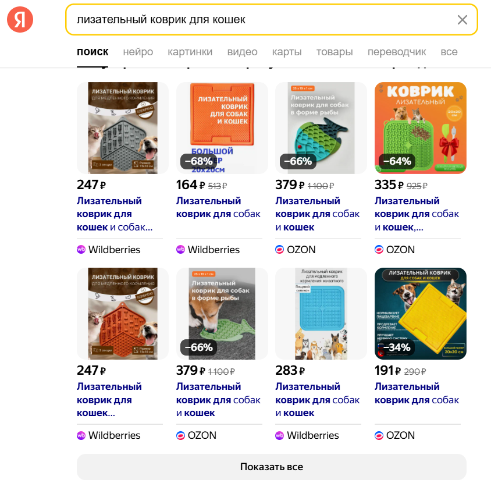Click OZON icon under the 335 ₽ product
The height and width of the screenshot is (490, 491).
point(379,250)
